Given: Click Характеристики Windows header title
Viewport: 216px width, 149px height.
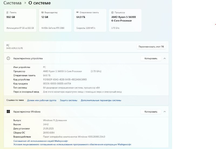Looking at the screenshot, I should 27,112.
